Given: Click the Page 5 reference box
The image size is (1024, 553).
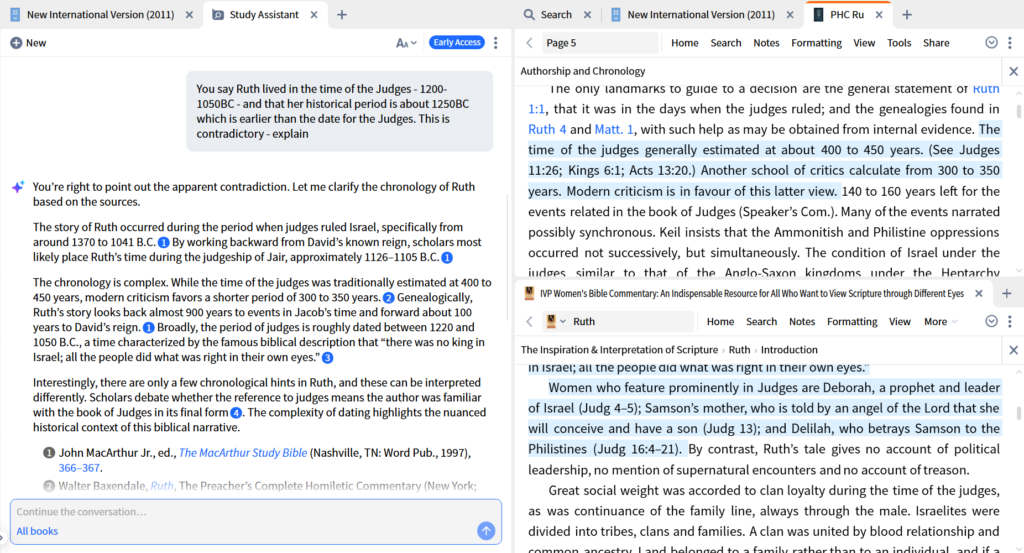Looking at the screenshot, I should [x=599, y=43].
